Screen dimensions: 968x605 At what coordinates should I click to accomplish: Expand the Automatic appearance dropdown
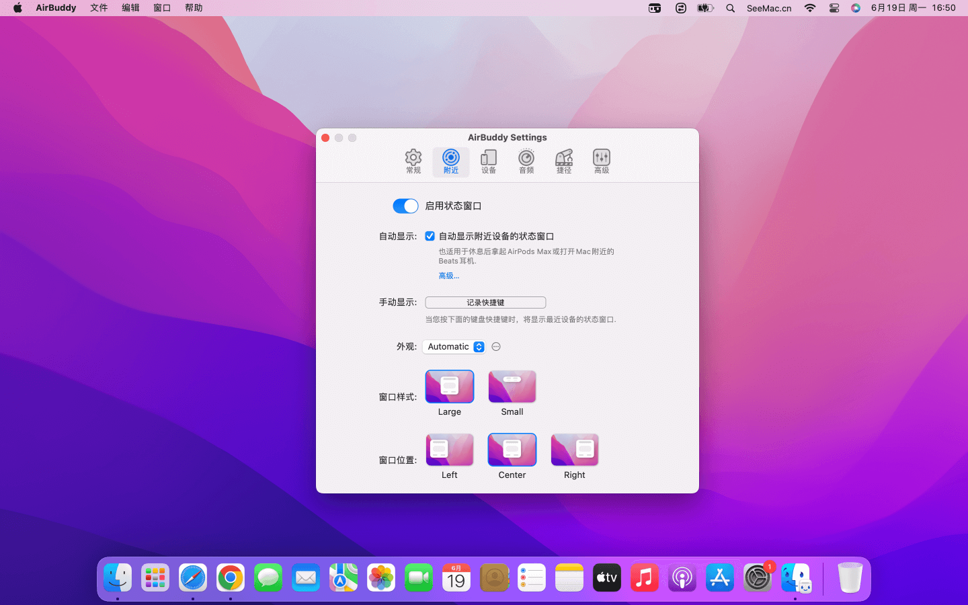pyautogui.click(x=454, y=347)
